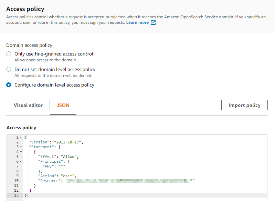This screenshot has width=275, height=201.
Task: Click the Learn more link
Action: (137, 23)
